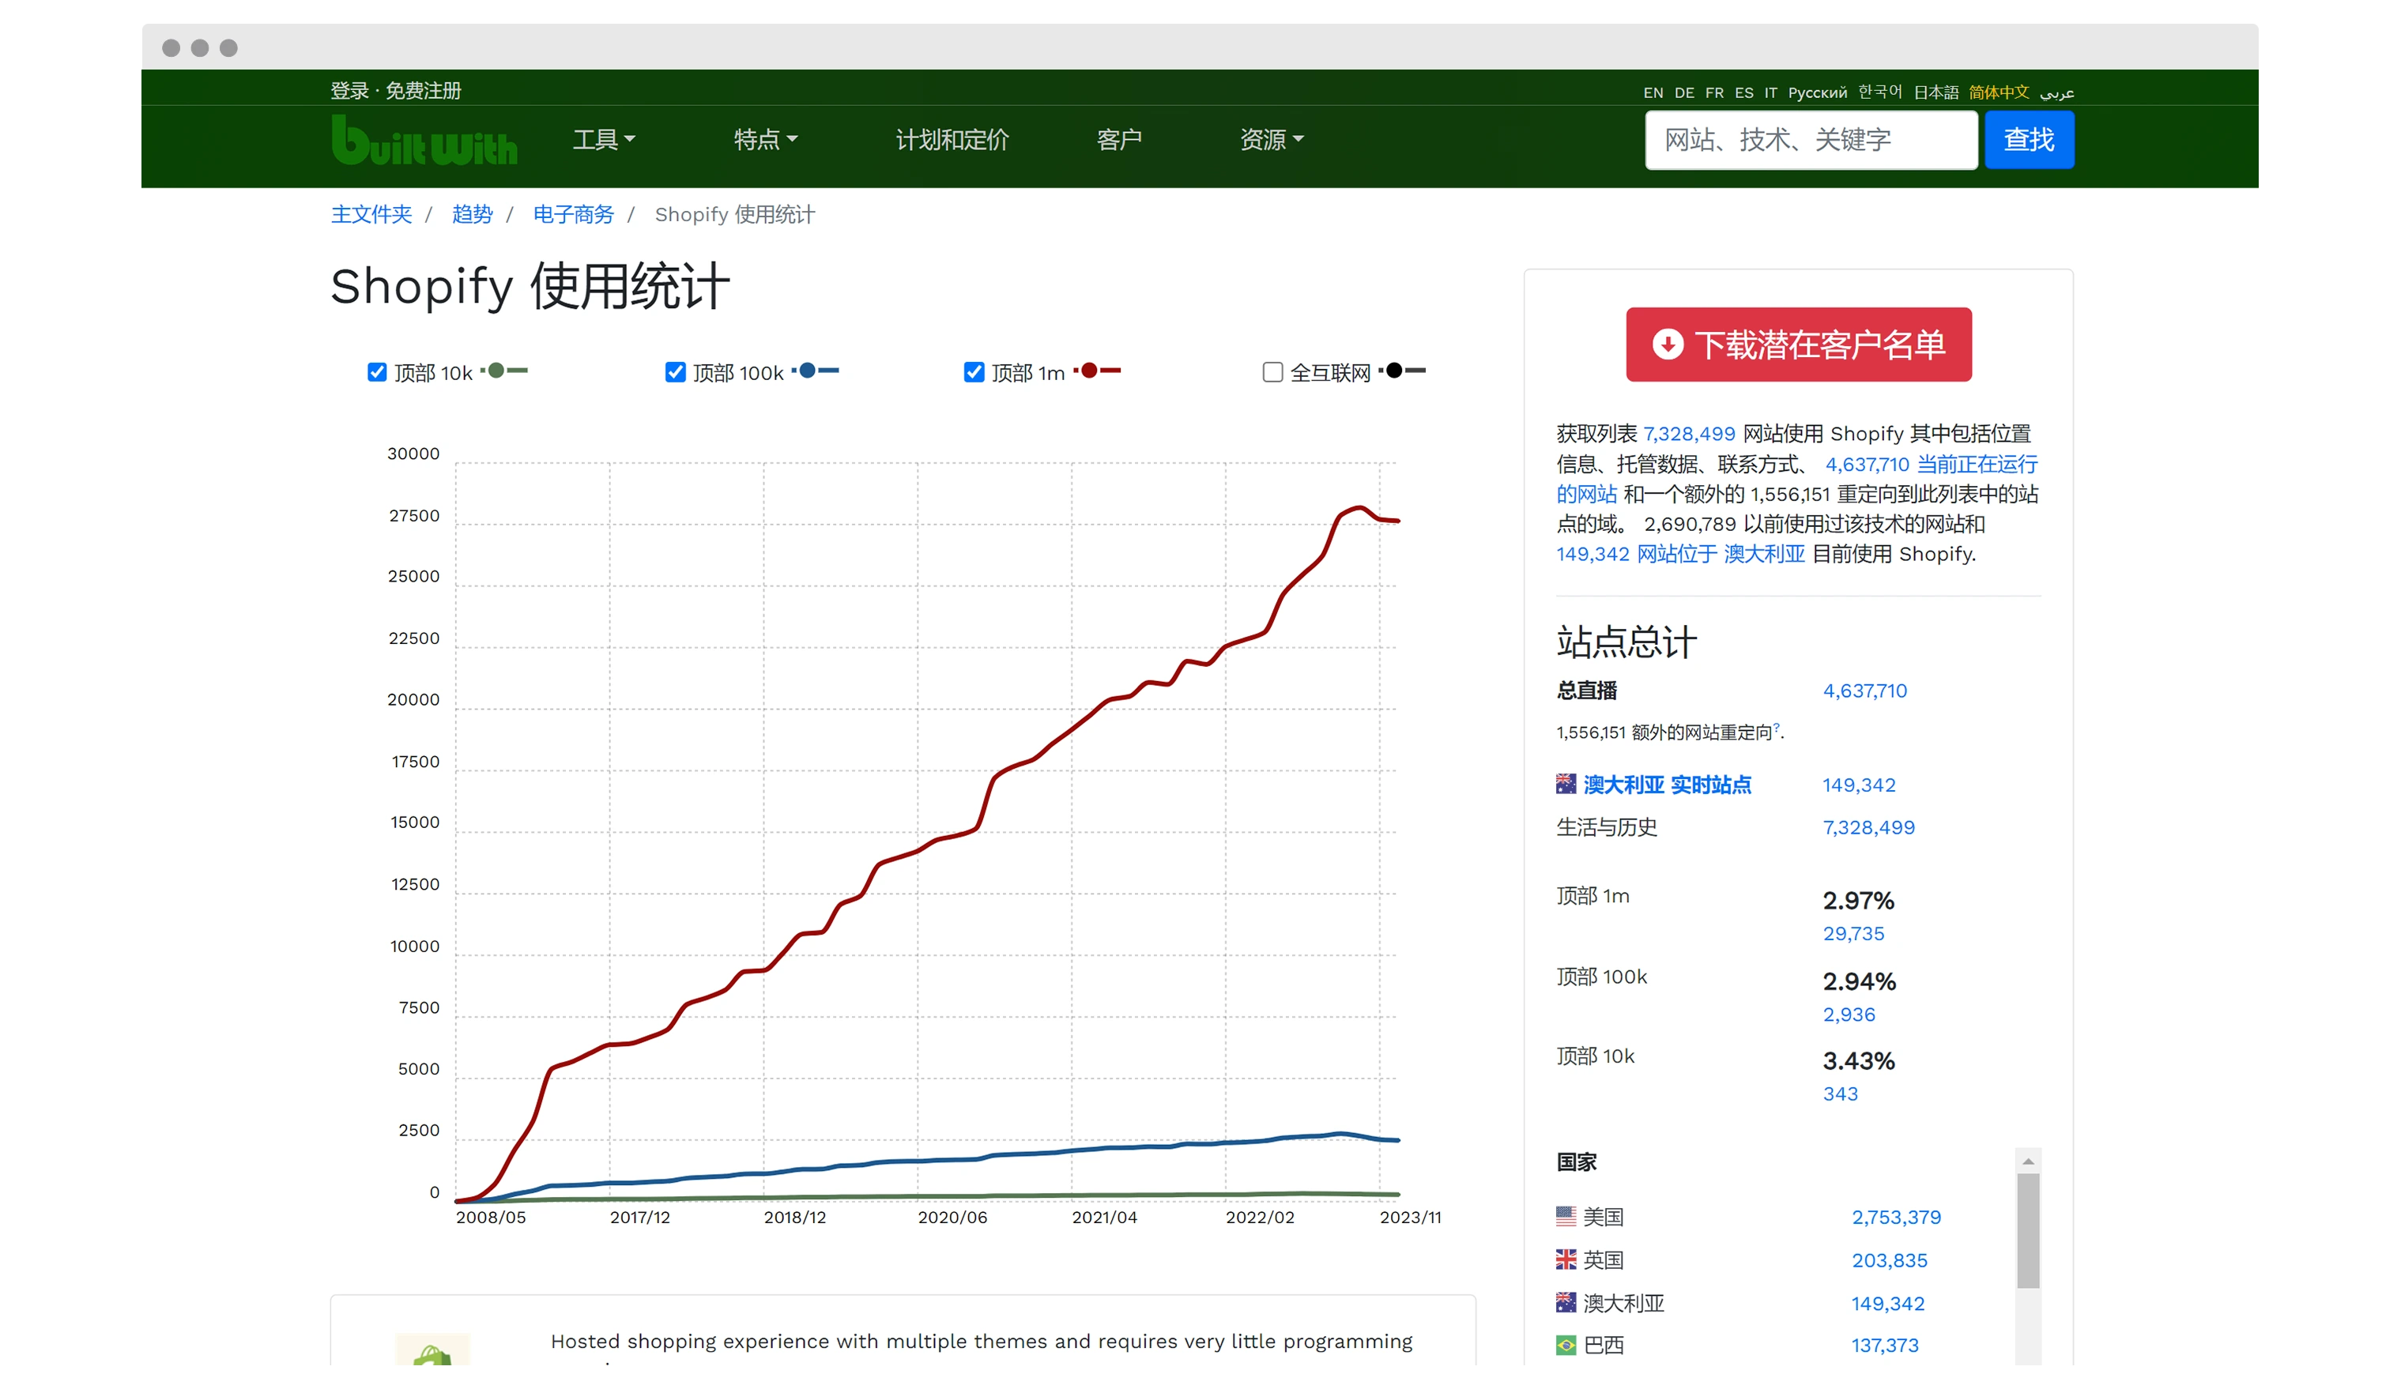The height and width of the screenshot is (1389, 2401).
Task: Open 4,637,710 当前正在运行的网站 link
Action: tap(1930, 464)
